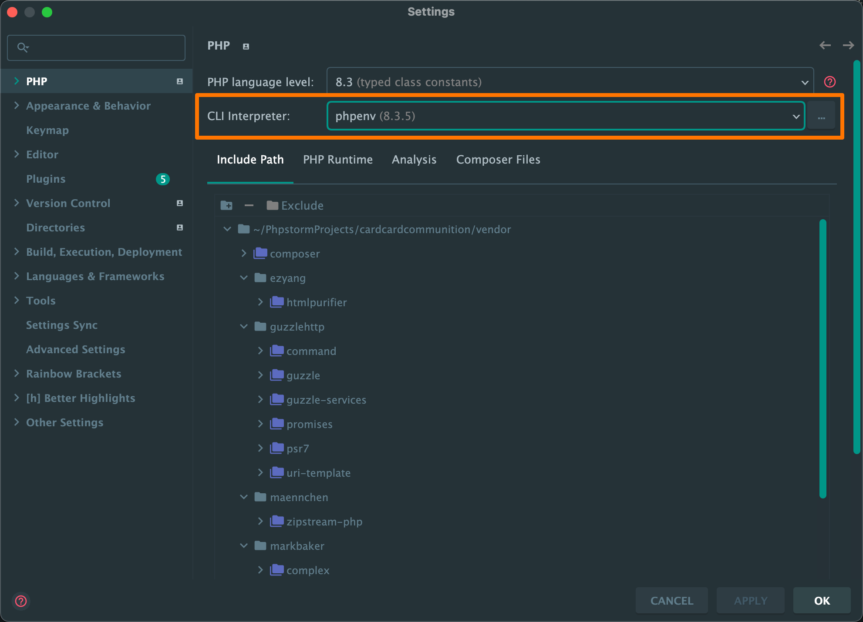Switch to the Composer Files tab
Screen dimensions: 863x622
pos(498,160)
